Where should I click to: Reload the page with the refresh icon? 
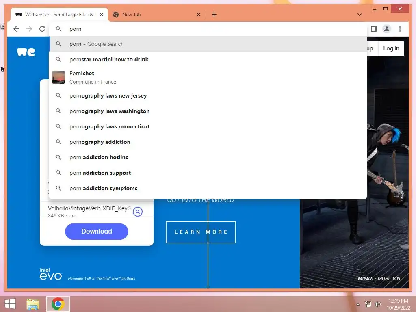click(42, 29)
